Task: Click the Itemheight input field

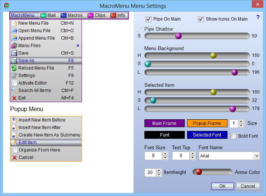Action: [x=150, y=172]
